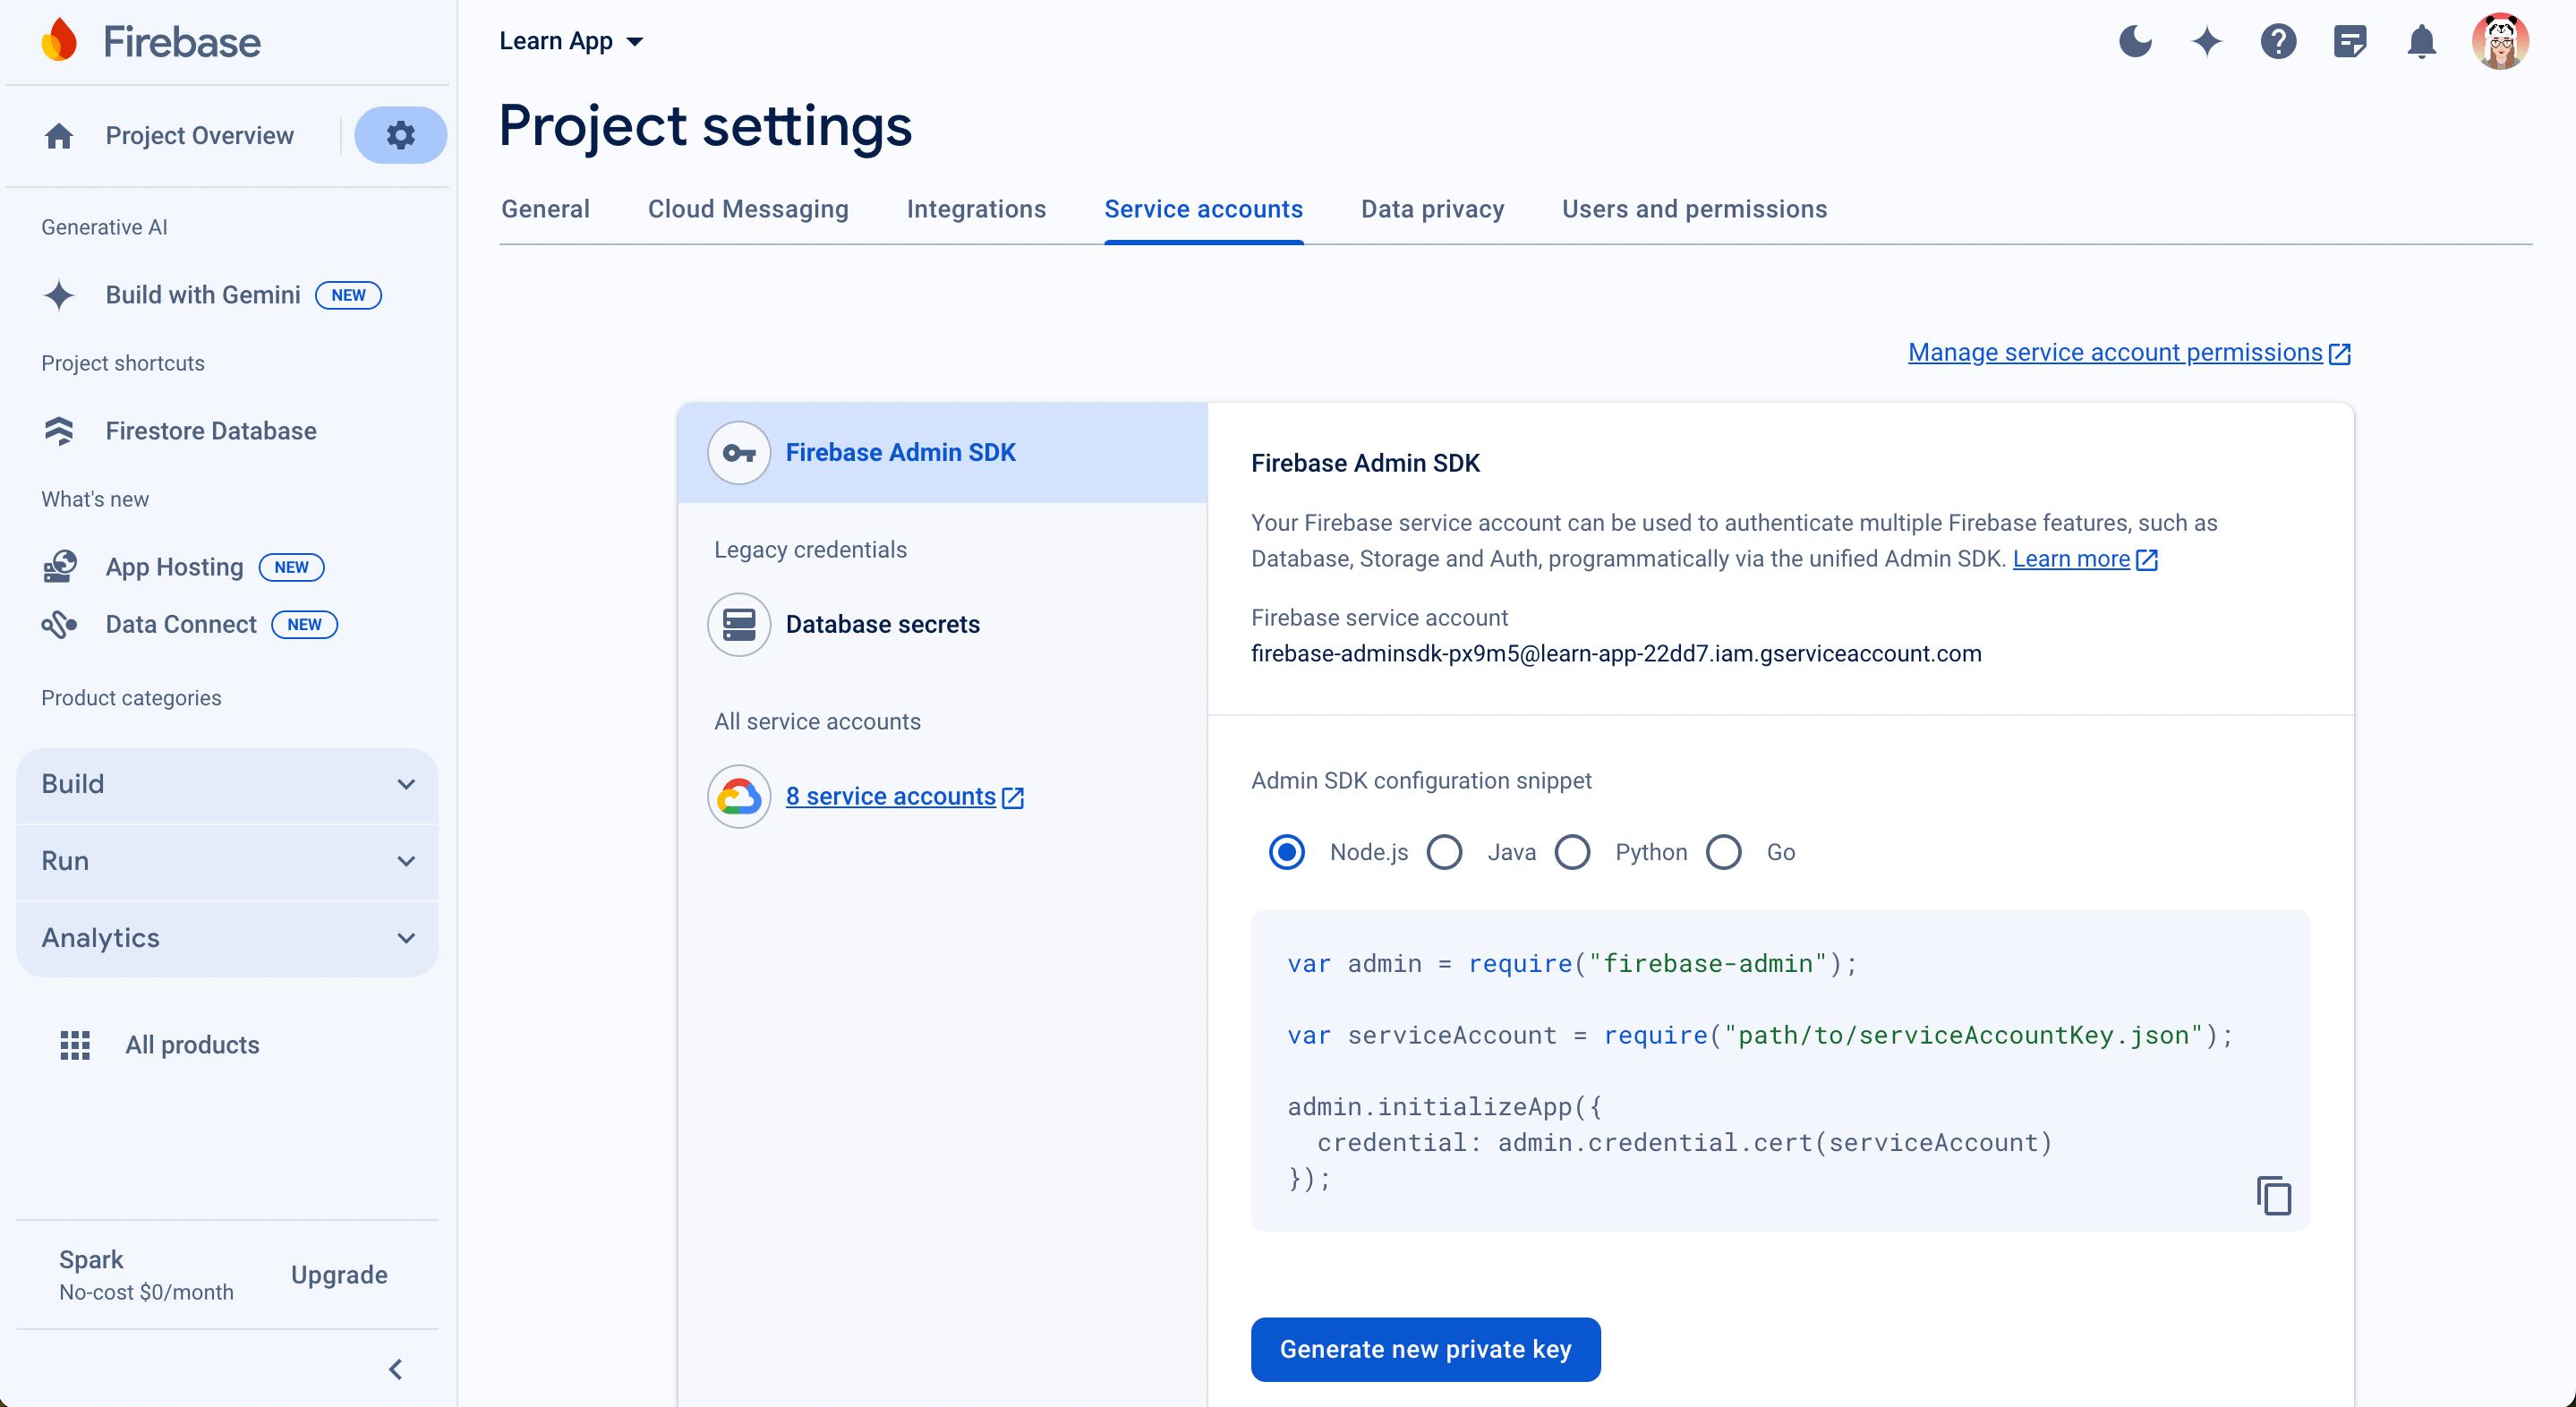Viewport: 2576px width, 1407px height.
Task: Click the Database secrets card icon
Action: pyautogui.click(x=738, y=624)
